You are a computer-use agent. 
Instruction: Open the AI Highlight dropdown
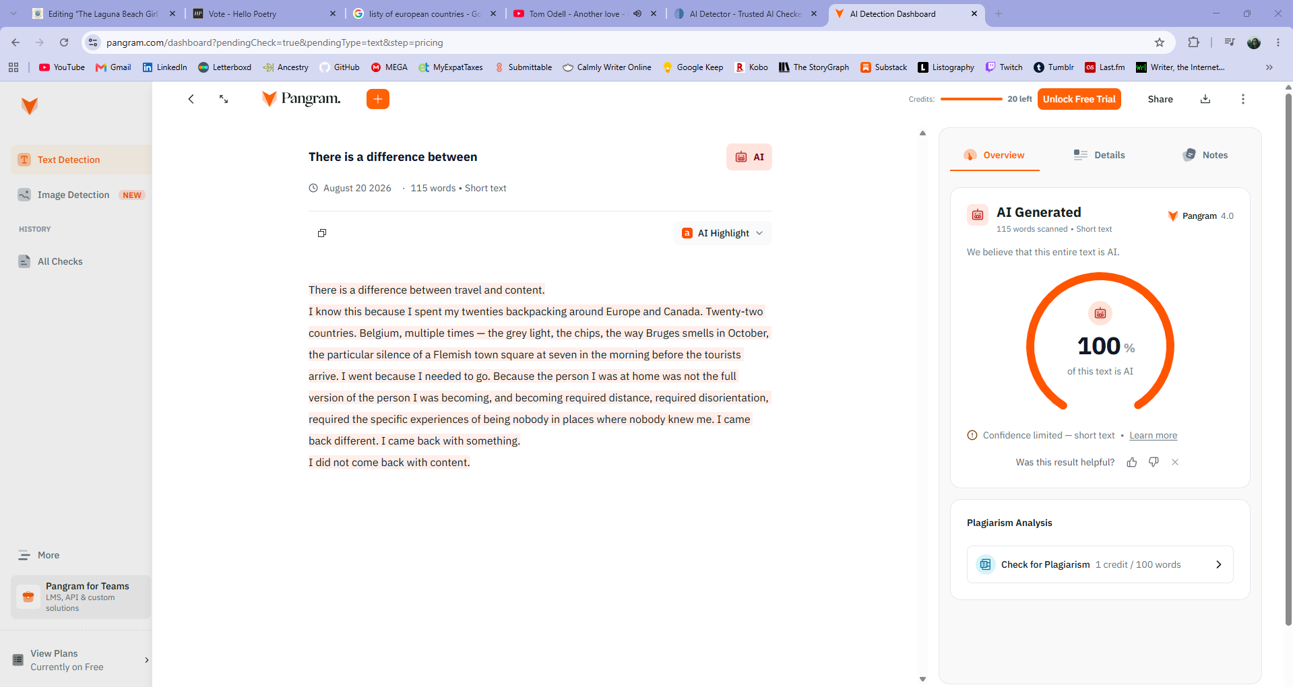click(723, 233)
